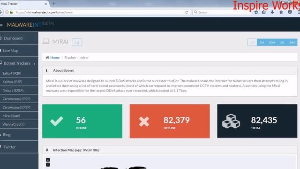Reload the page with the refresh icon
The height and width of the screenshot is (169, 300).
click(x=187, y=12)
